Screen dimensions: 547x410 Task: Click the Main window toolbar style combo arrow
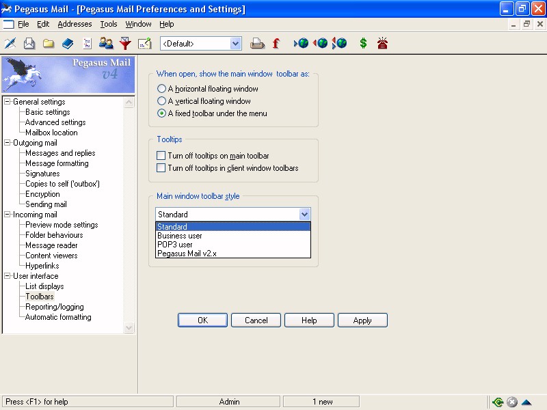304,215
